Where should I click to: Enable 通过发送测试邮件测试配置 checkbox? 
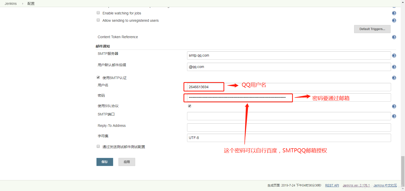click(x=98, y=146)
